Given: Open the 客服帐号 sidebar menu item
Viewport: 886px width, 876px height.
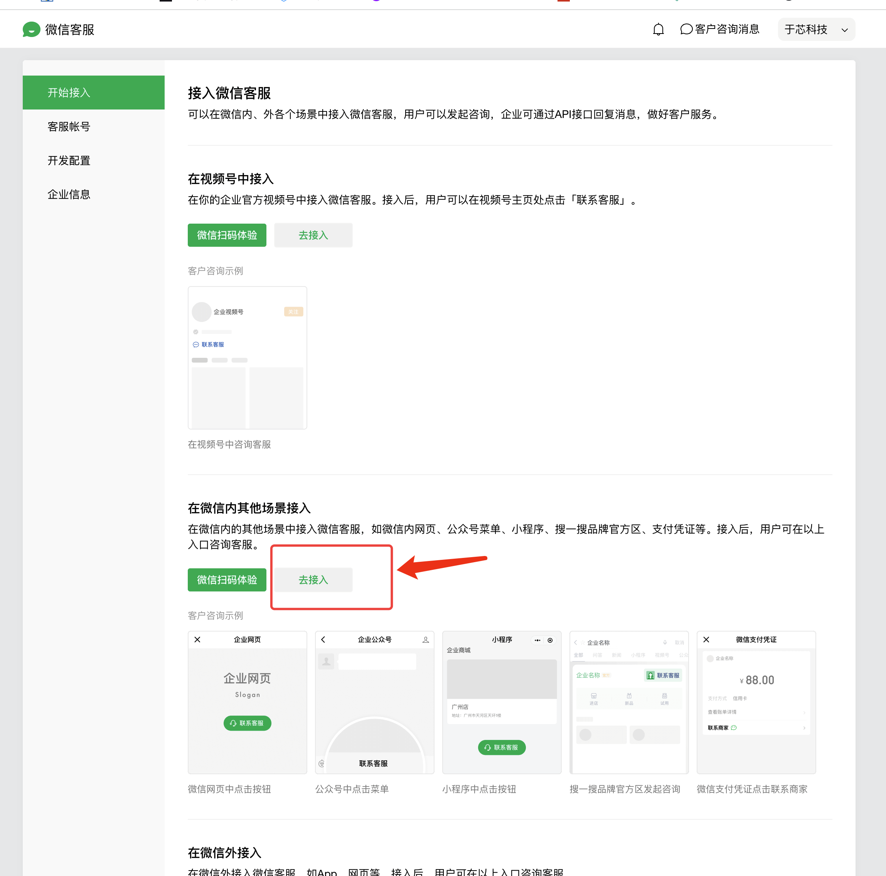Looking at the screenshot, I should (69, 126).
